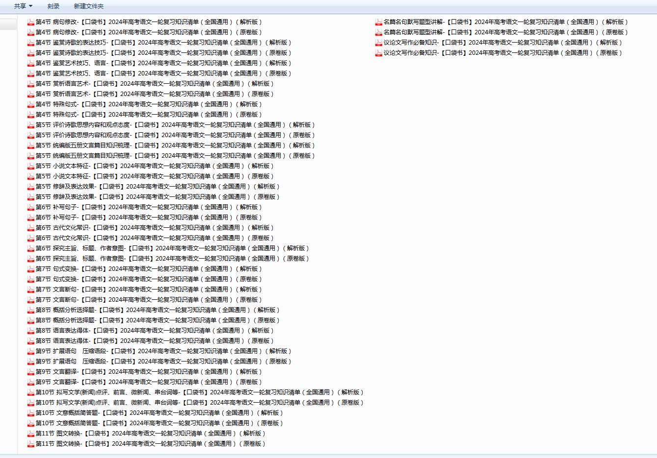Screen dimensions: 657x458
Task: Click PDF icon of 第8节 语言表达得体 原卷版
Action: click(x=30, y=341)
